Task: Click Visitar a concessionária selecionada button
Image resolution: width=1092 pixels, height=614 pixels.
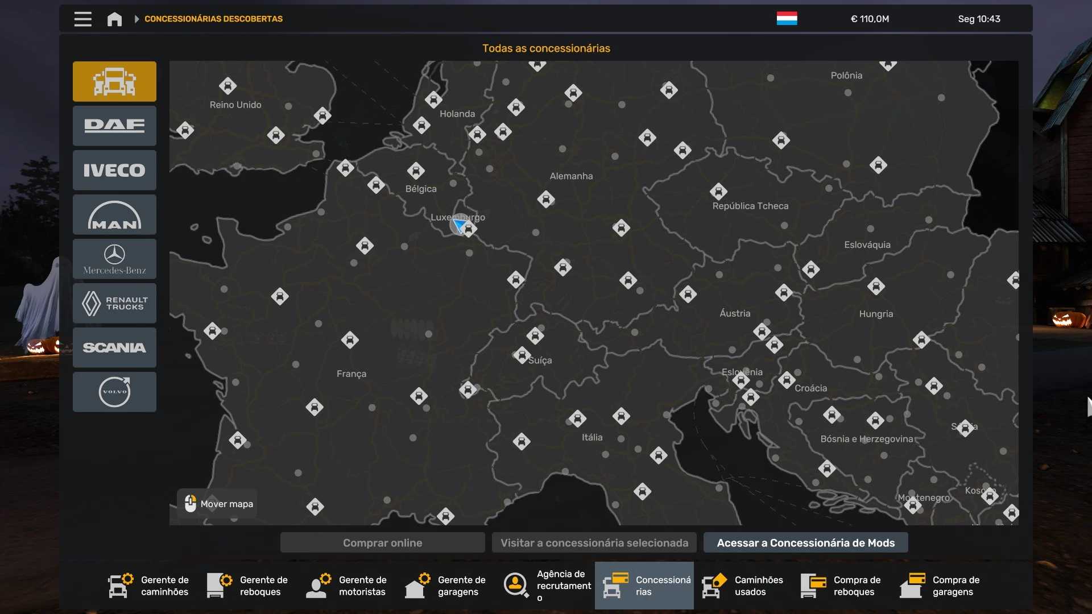Action: click(594, 542)
